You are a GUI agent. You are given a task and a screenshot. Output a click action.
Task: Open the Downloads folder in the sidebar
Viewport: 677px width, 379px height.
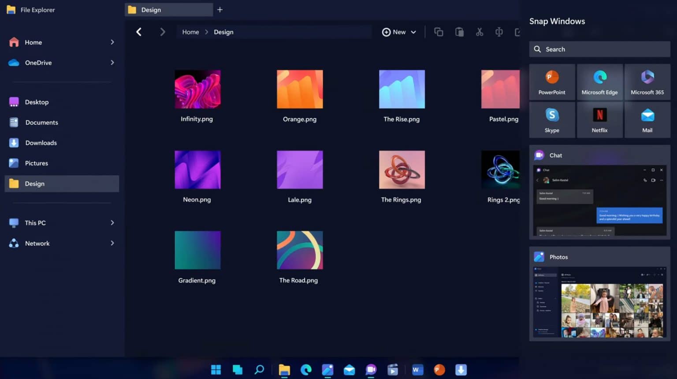point(41,143)
